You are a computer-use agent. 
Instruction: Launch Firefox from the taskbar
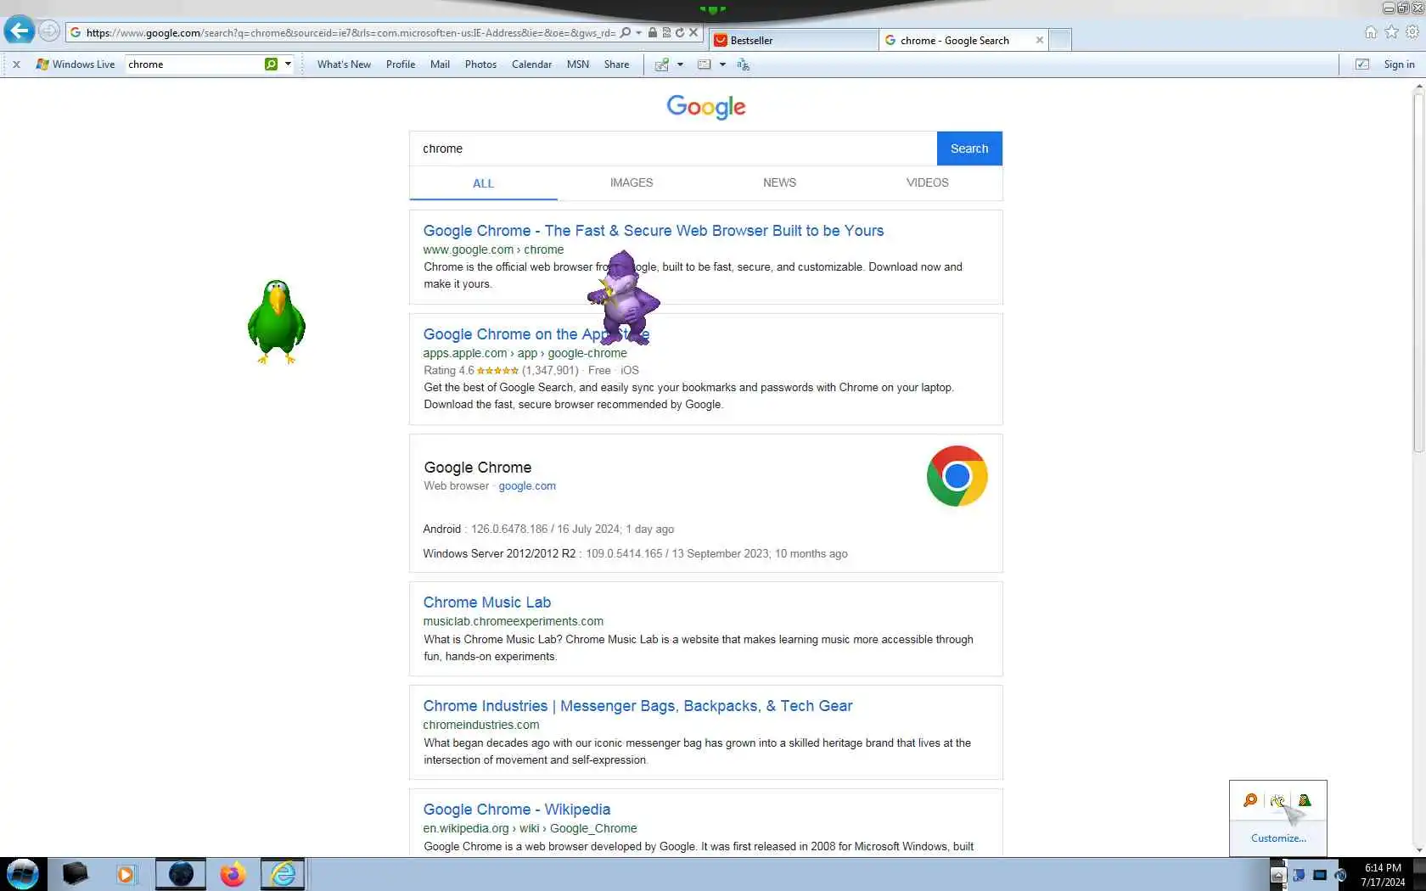click(232, 874)
